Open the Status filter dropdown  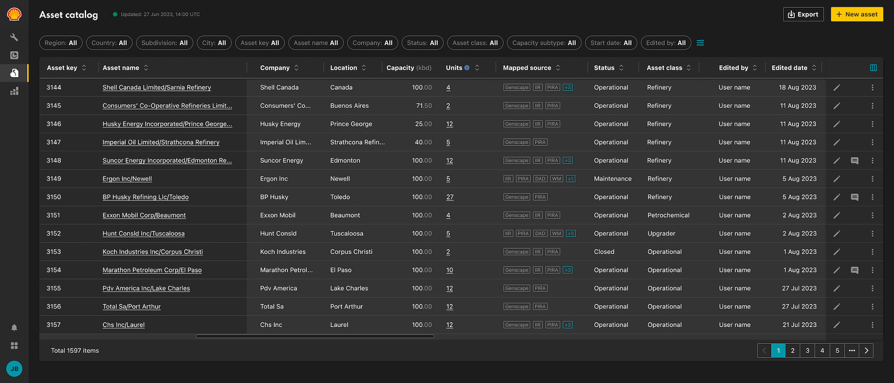423,43
